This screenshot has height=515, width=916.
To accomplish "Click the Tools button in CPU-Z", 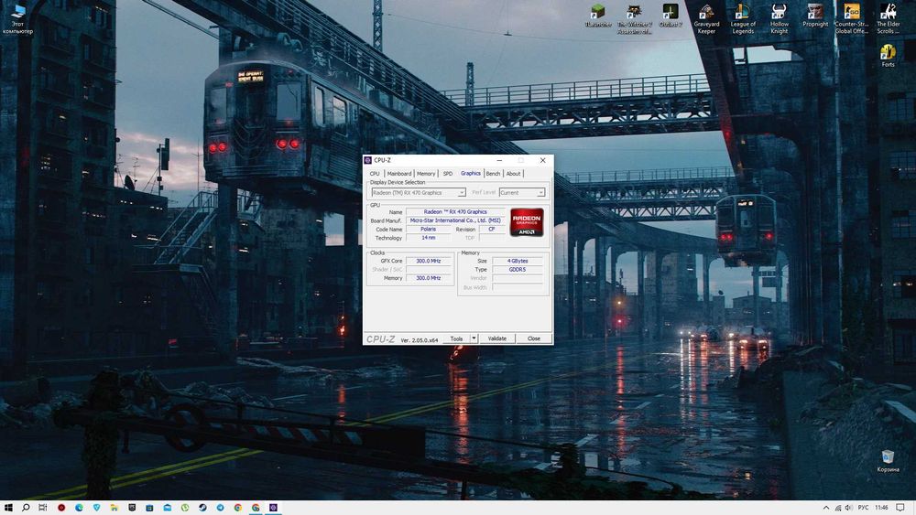I will tap(456, 338).
